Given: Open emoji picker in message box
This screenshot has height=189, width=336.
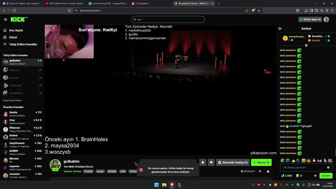Looking at the screenshot, I should pos(328,167).
